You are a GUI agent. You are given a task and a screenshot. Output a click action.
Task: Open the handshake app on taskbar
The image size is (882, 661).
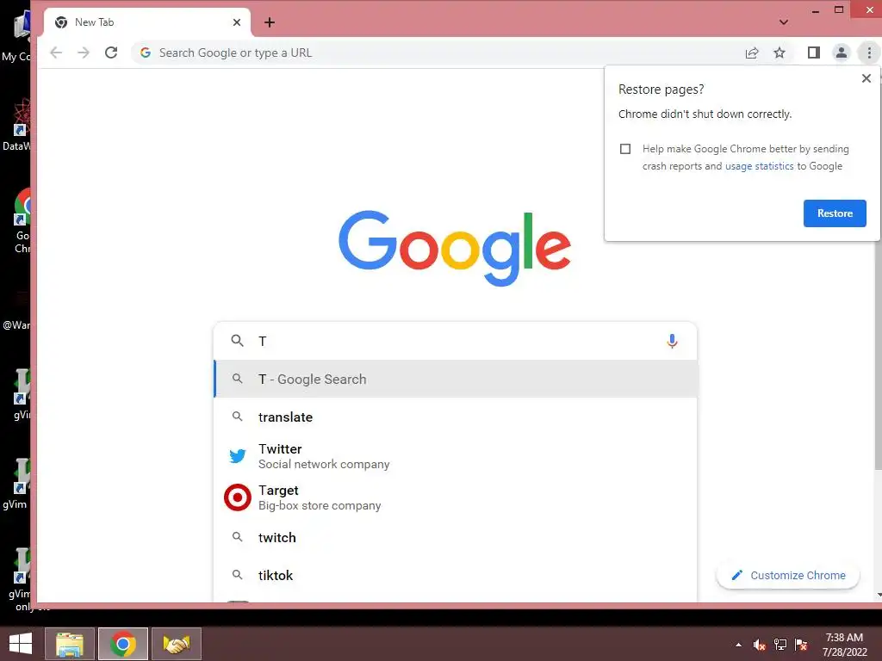177,644
